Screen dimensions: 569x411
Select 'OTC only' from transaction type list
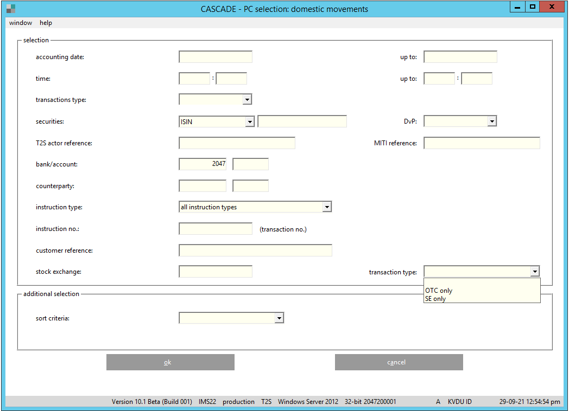(439, 291)
